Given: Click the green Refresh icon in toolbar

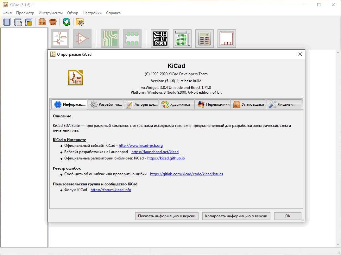Looking at the screenshot, I should pos(66,22).
